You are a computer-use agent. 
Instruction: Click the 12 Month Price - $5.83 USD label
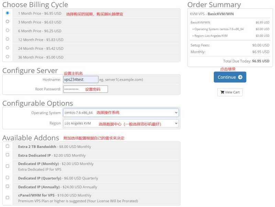point(41,40)
